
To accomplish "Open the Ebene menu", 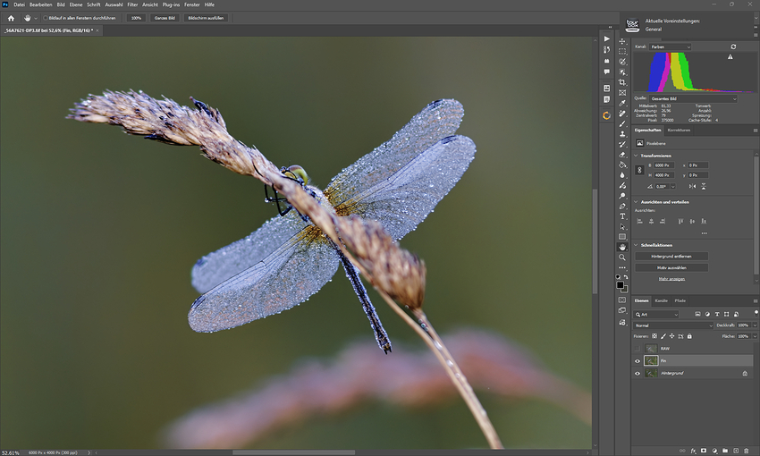I will (76, 4).
